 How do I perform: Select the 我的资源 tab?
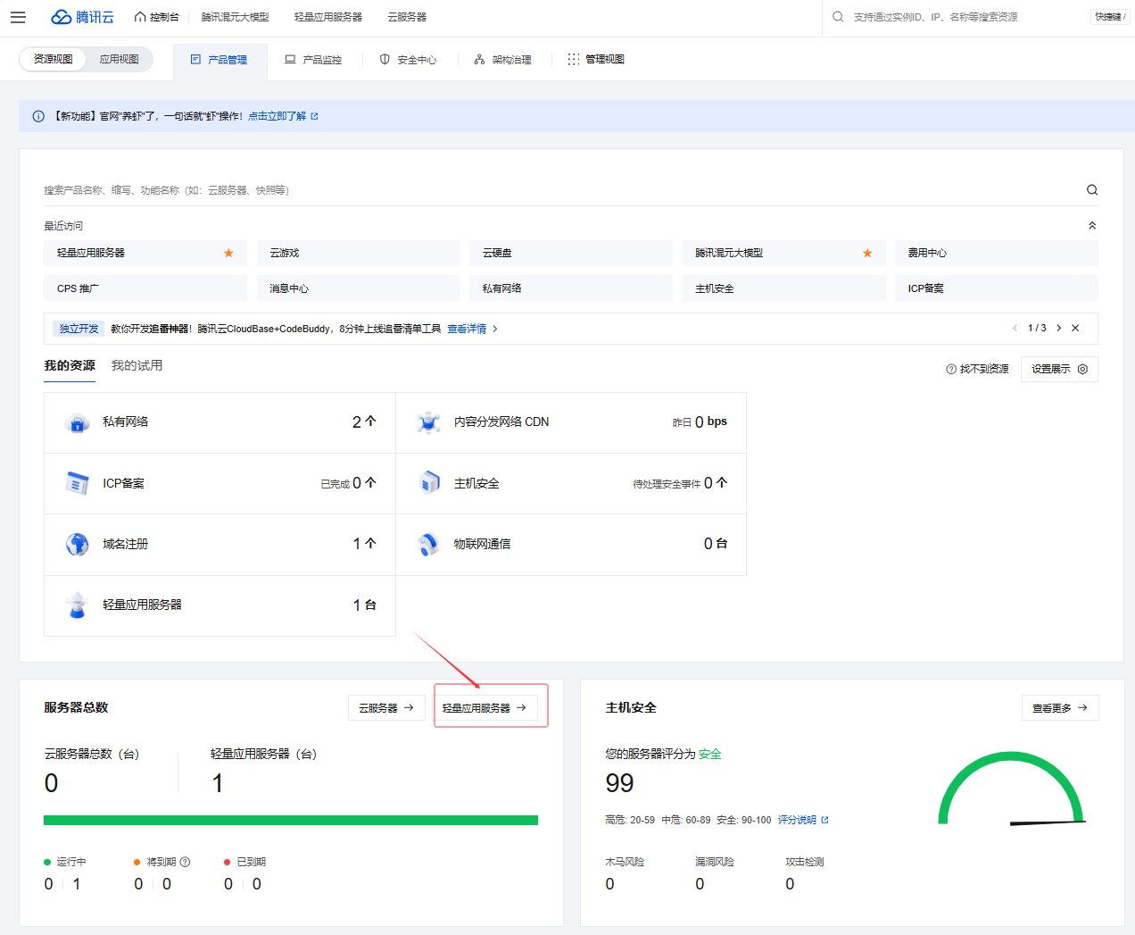[x=70, y=365]
